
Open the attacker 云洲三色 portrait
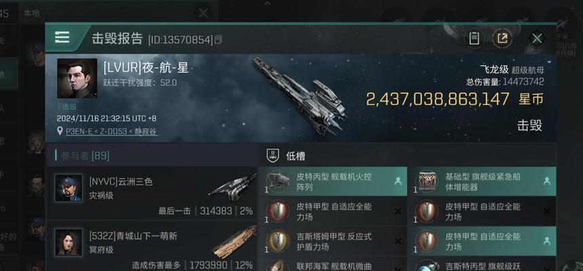69,188
